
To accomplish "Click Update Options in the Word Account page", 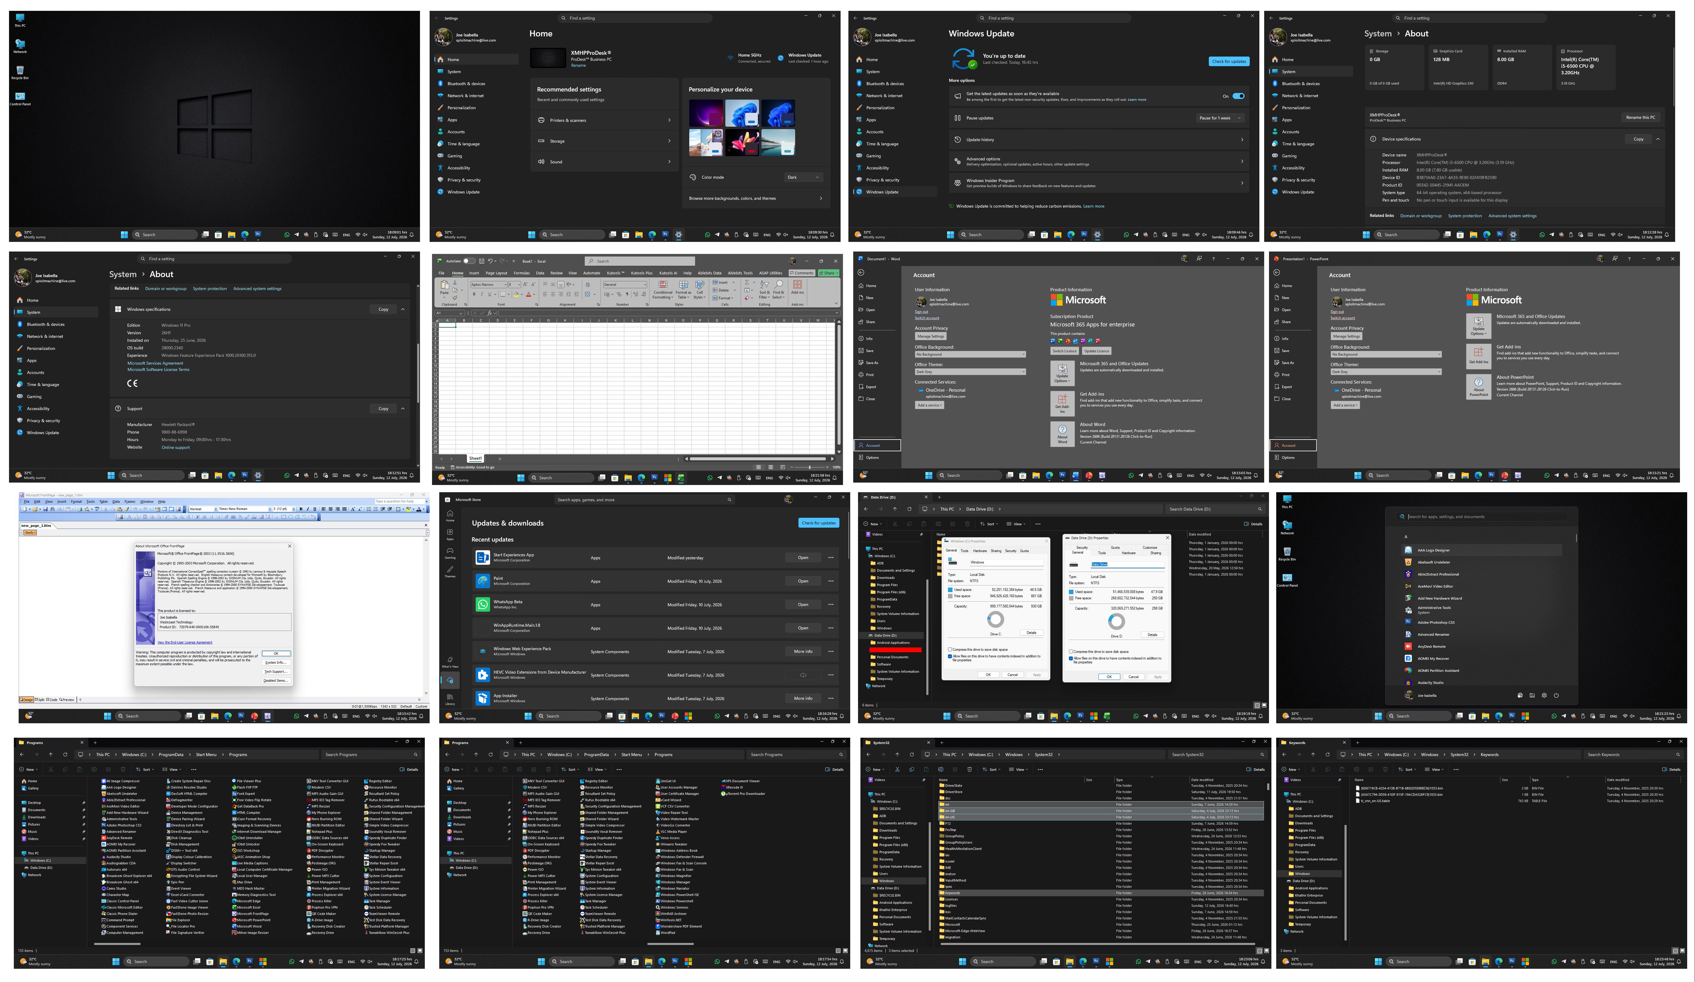I will (x=1062, y=373).
